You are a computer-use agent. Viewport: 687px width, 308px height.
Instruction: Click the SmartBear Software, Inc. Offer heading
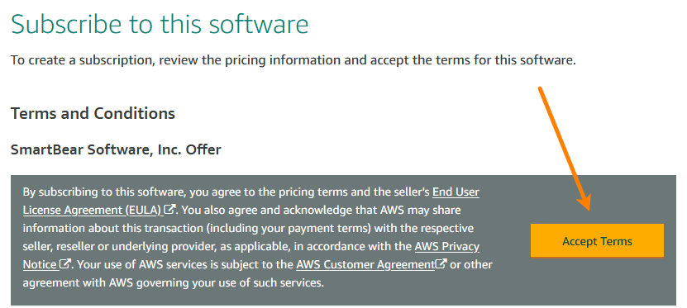click(116, 149)
